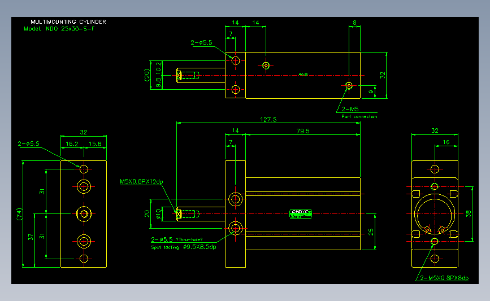Select the 16.2 dimension value
The width and height of the screenshot is (490, 301).
72,143
